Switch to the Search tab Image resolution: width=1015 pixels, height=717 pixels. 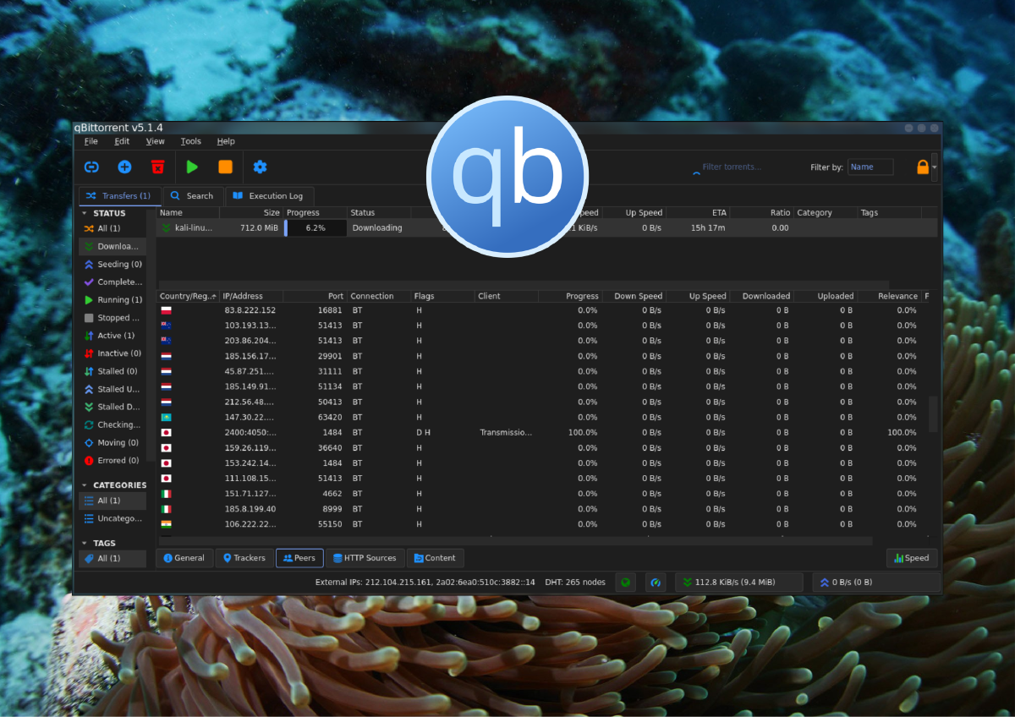point(193,196)
